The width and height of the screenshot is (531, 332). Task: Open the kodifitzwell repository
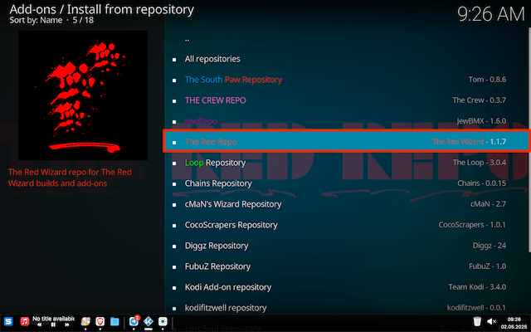(x=346, y=308)
